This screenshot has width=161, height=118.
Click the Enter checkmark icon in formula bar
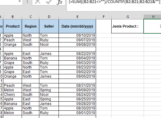tap(49, 2)
